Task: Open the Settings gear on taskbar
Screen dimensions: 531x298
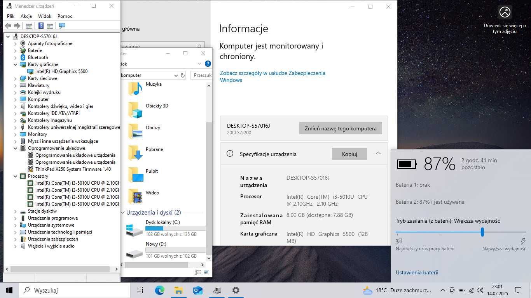Action: (236, 290)
